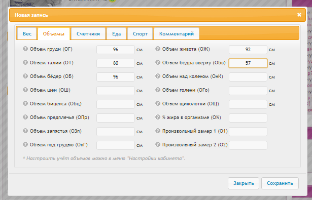Open the Счетчики tab
This screenshot has height=200, width=312.
[x=88, y=34]
